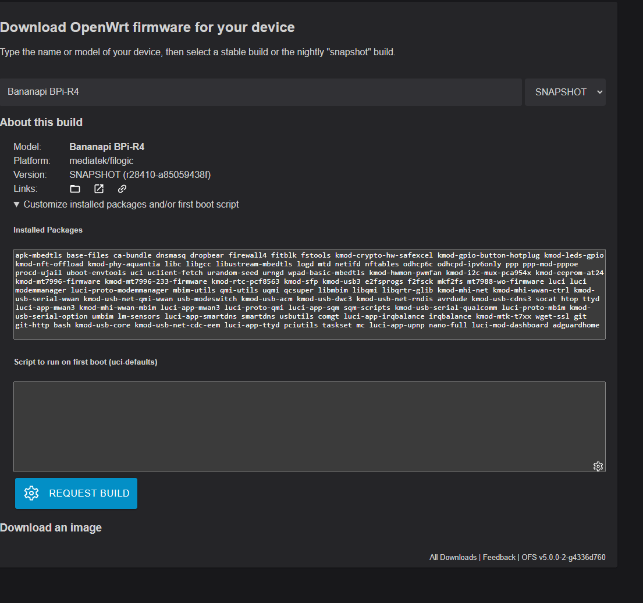Click the gear icon in the script box
643x603 pixels.
coord(598,466)
